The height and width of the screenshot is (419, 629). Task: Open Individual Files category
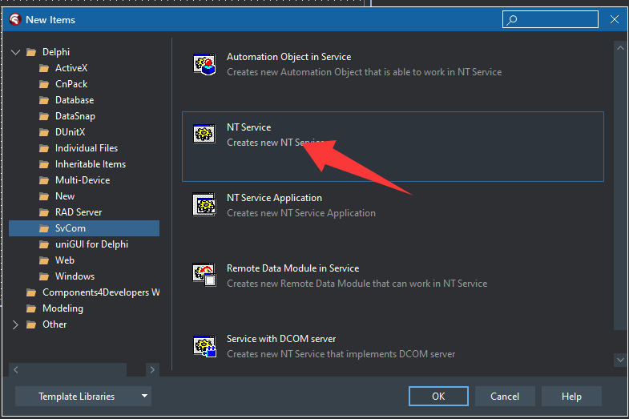coord(87,148)
